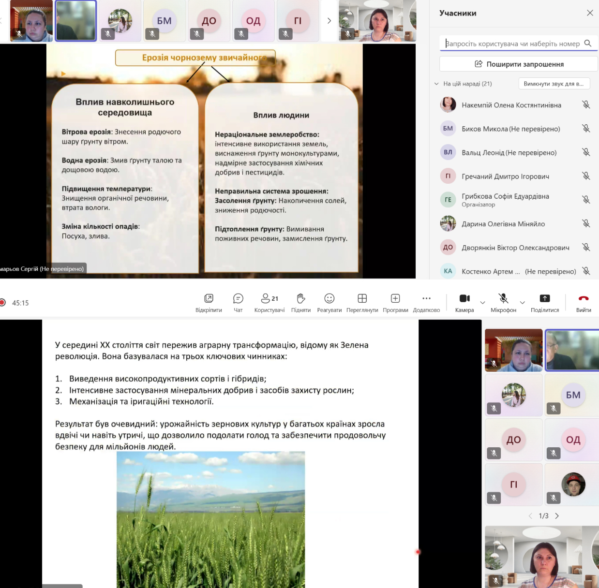This screenshot has height=588, width=599.
Task: Open the microphone options dropdown arrow
Action: pos(522,303)
